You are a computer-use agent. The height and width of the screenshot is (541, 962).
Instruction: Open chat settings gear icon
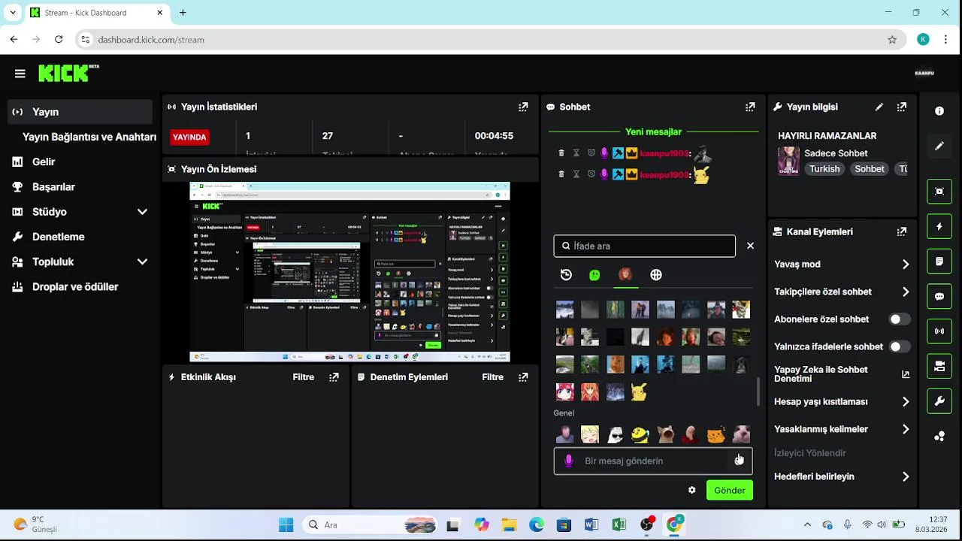tap(692, 490)
